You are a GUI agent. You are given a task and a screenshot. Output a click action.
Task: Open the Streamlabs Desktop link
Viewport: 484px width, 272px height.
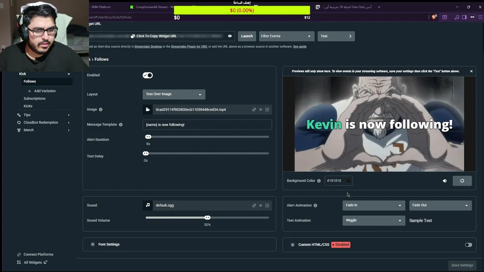[148, 46]
